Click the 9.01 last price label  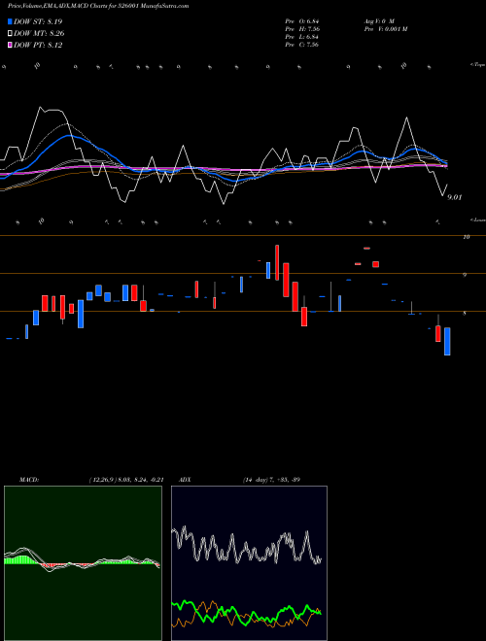click(455, 197)
